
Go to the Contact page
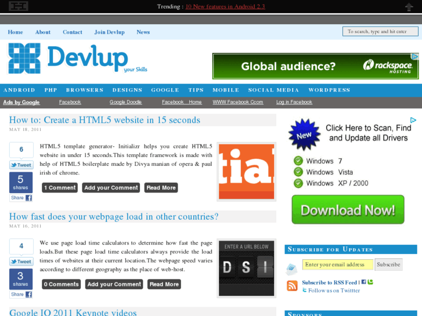73,32
